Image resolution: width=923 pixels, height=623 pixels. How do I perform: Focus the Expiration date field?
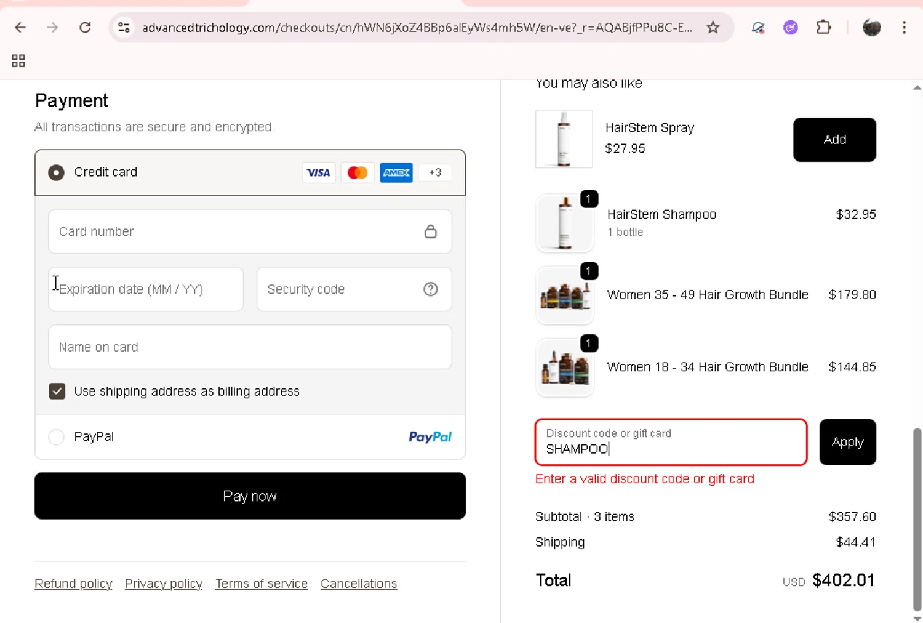(146, 289)
